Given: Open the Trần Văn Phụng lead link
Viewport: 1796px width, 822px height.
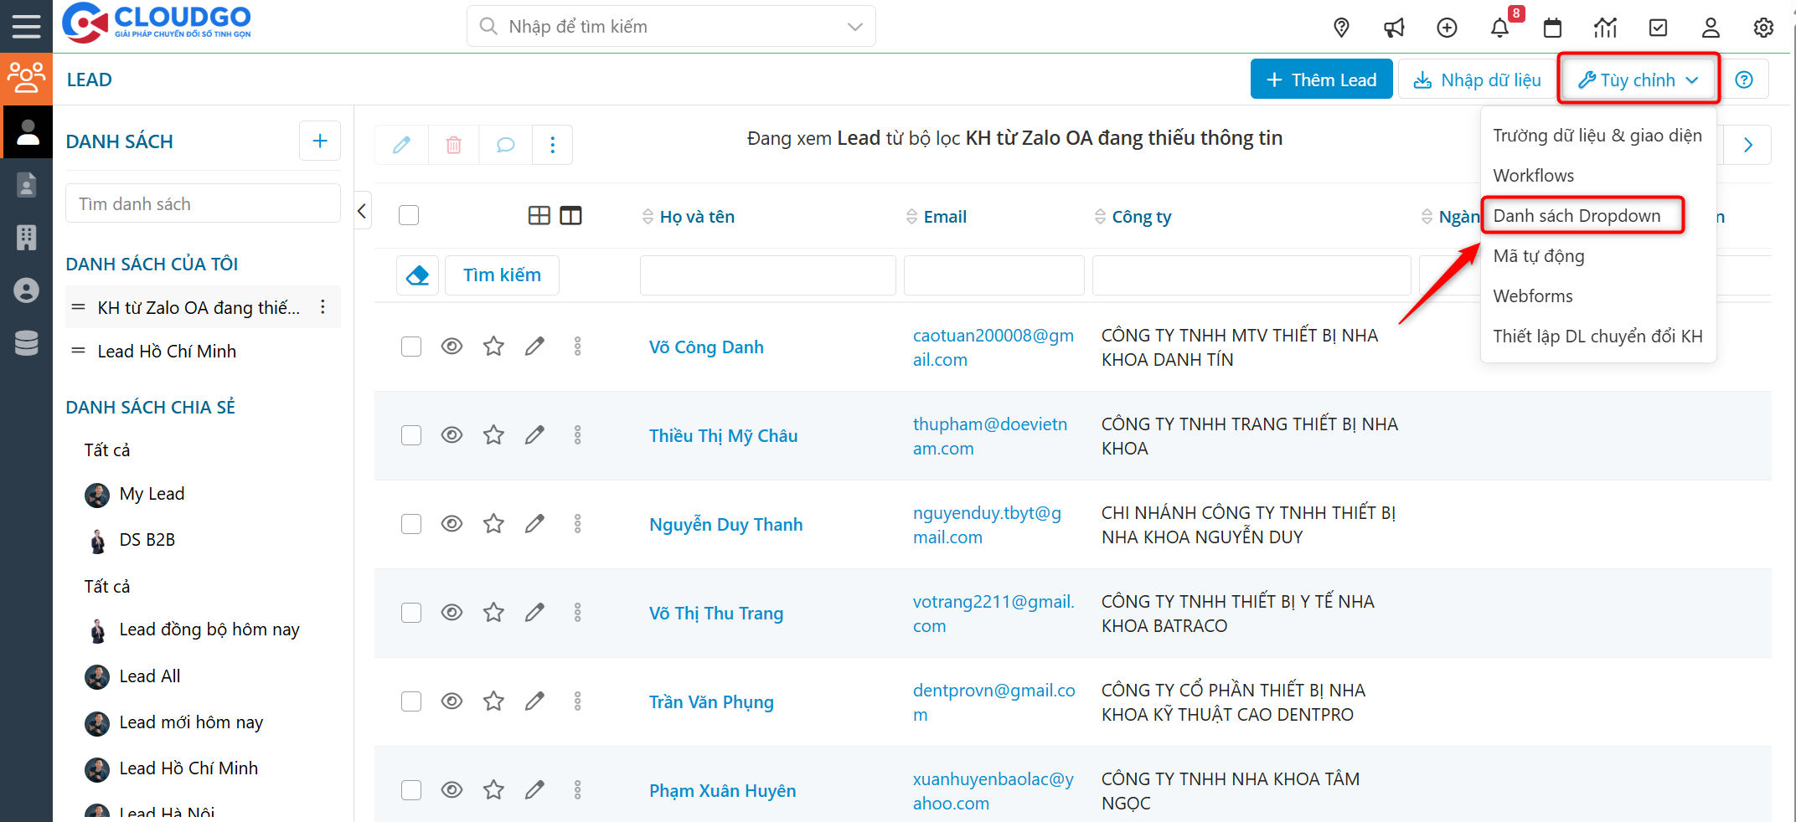Looking at the screenshot, I should coord(711,702).
